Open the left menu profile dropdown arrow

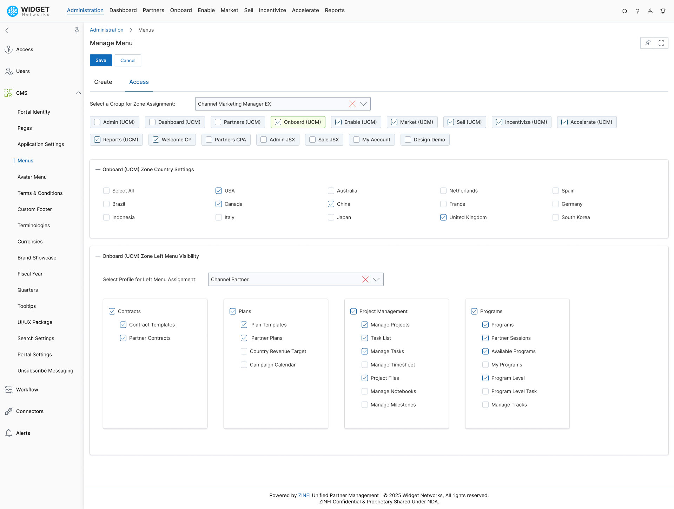(x=376, y=280)
